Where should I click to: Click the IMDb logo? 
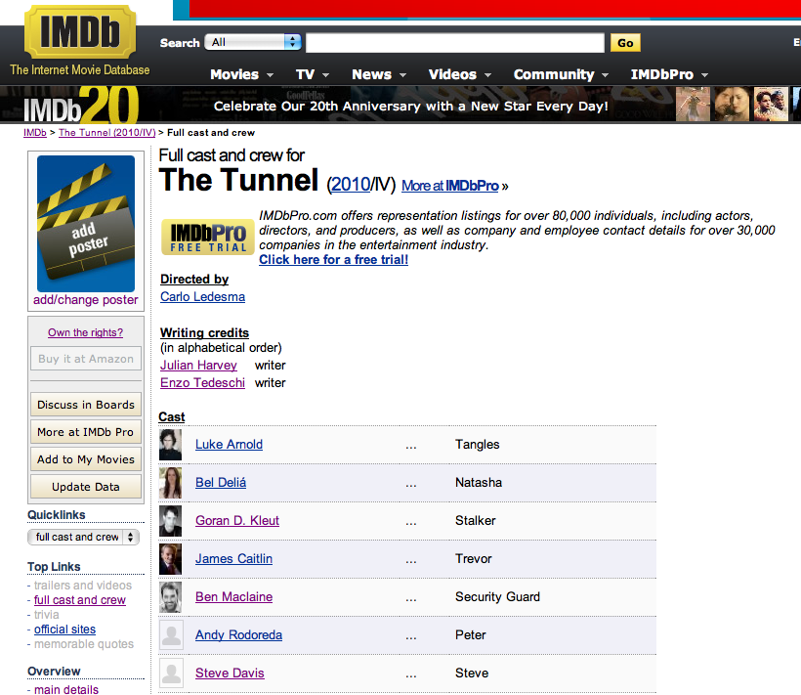[x=80, y=32]
